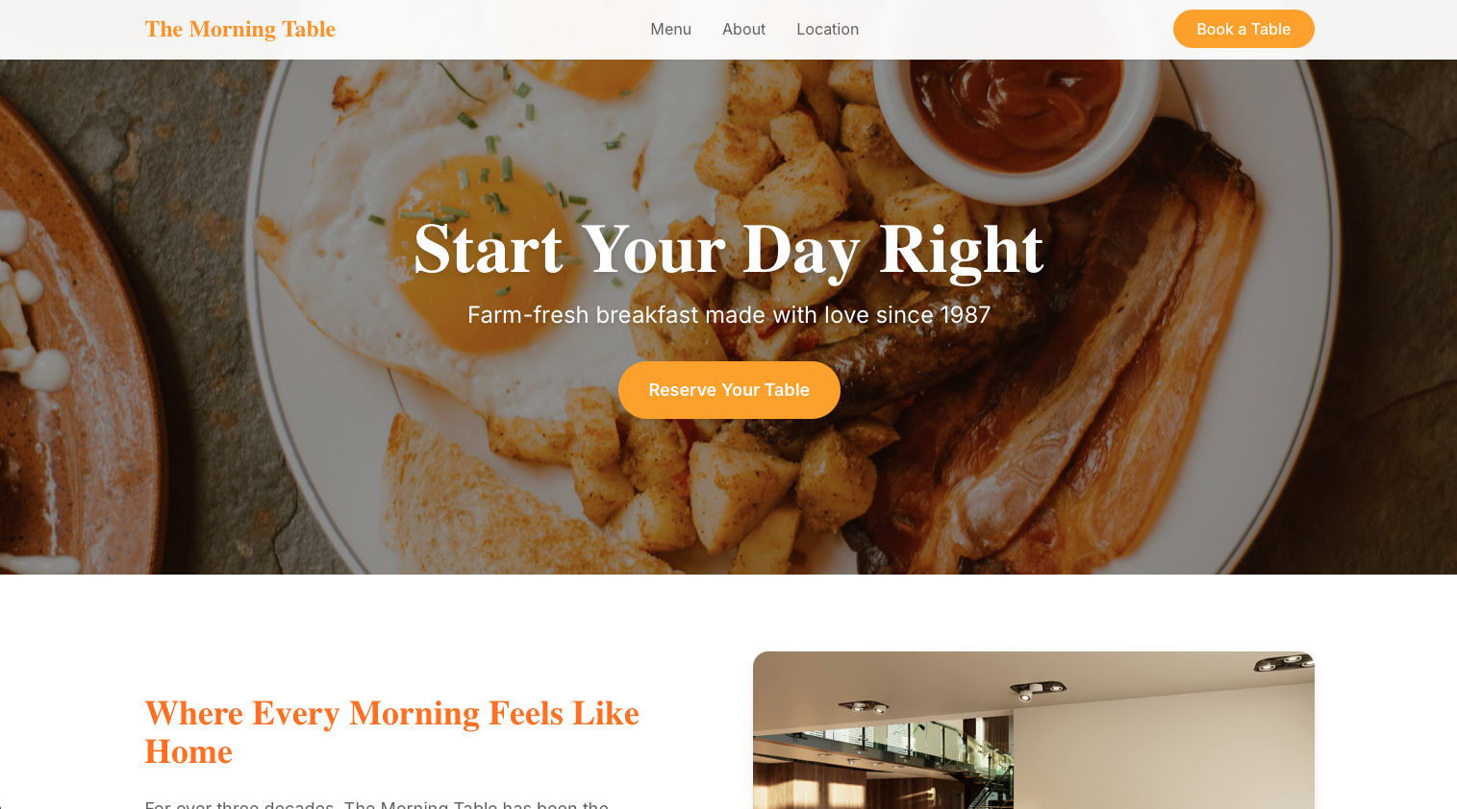
Task: Open the Menu navigation link
Action: (670, 29)
